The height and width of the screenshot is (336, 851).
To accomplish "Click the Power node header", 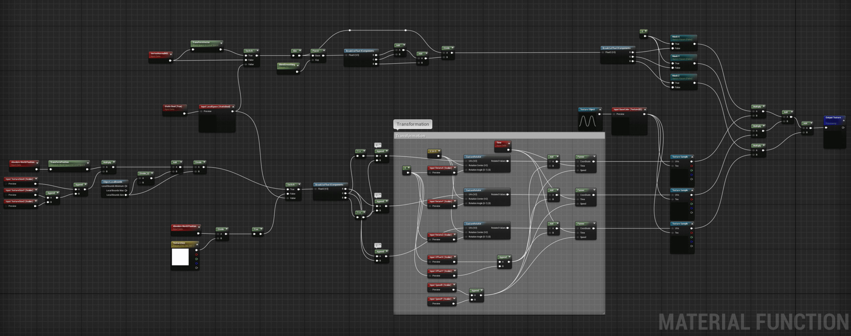I will (x=316, y=51).
